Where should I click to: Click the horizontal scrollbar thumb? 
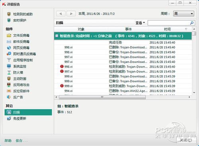(x=102, y=97)
